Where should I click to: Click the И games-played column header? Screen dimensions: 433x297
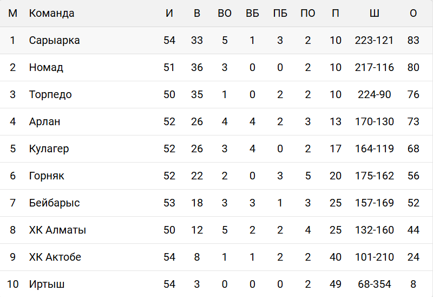tap(169, 14)
